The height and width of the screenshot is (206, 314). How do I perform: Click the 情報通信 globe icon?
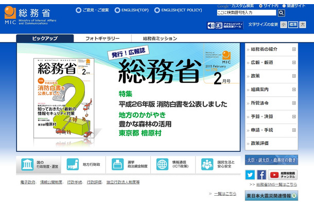coord(163,164)
